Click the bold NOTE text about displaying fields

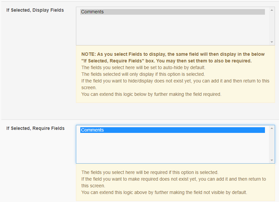coord(173,57)
